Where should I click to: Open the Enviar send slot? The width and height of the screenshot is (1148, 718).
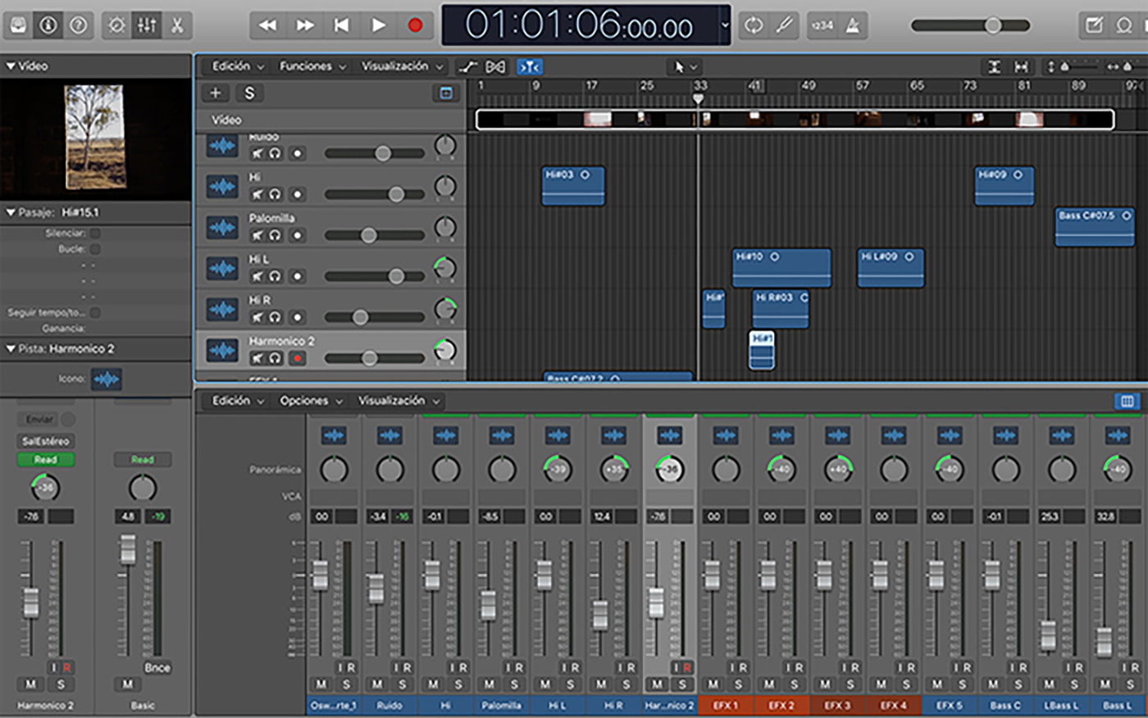(39, 420)
